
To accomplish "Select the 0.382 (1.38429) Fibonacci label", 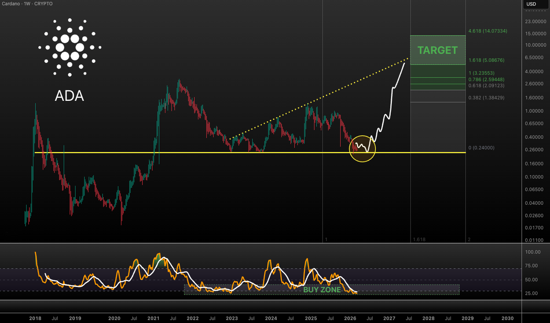I will point(486,98).
